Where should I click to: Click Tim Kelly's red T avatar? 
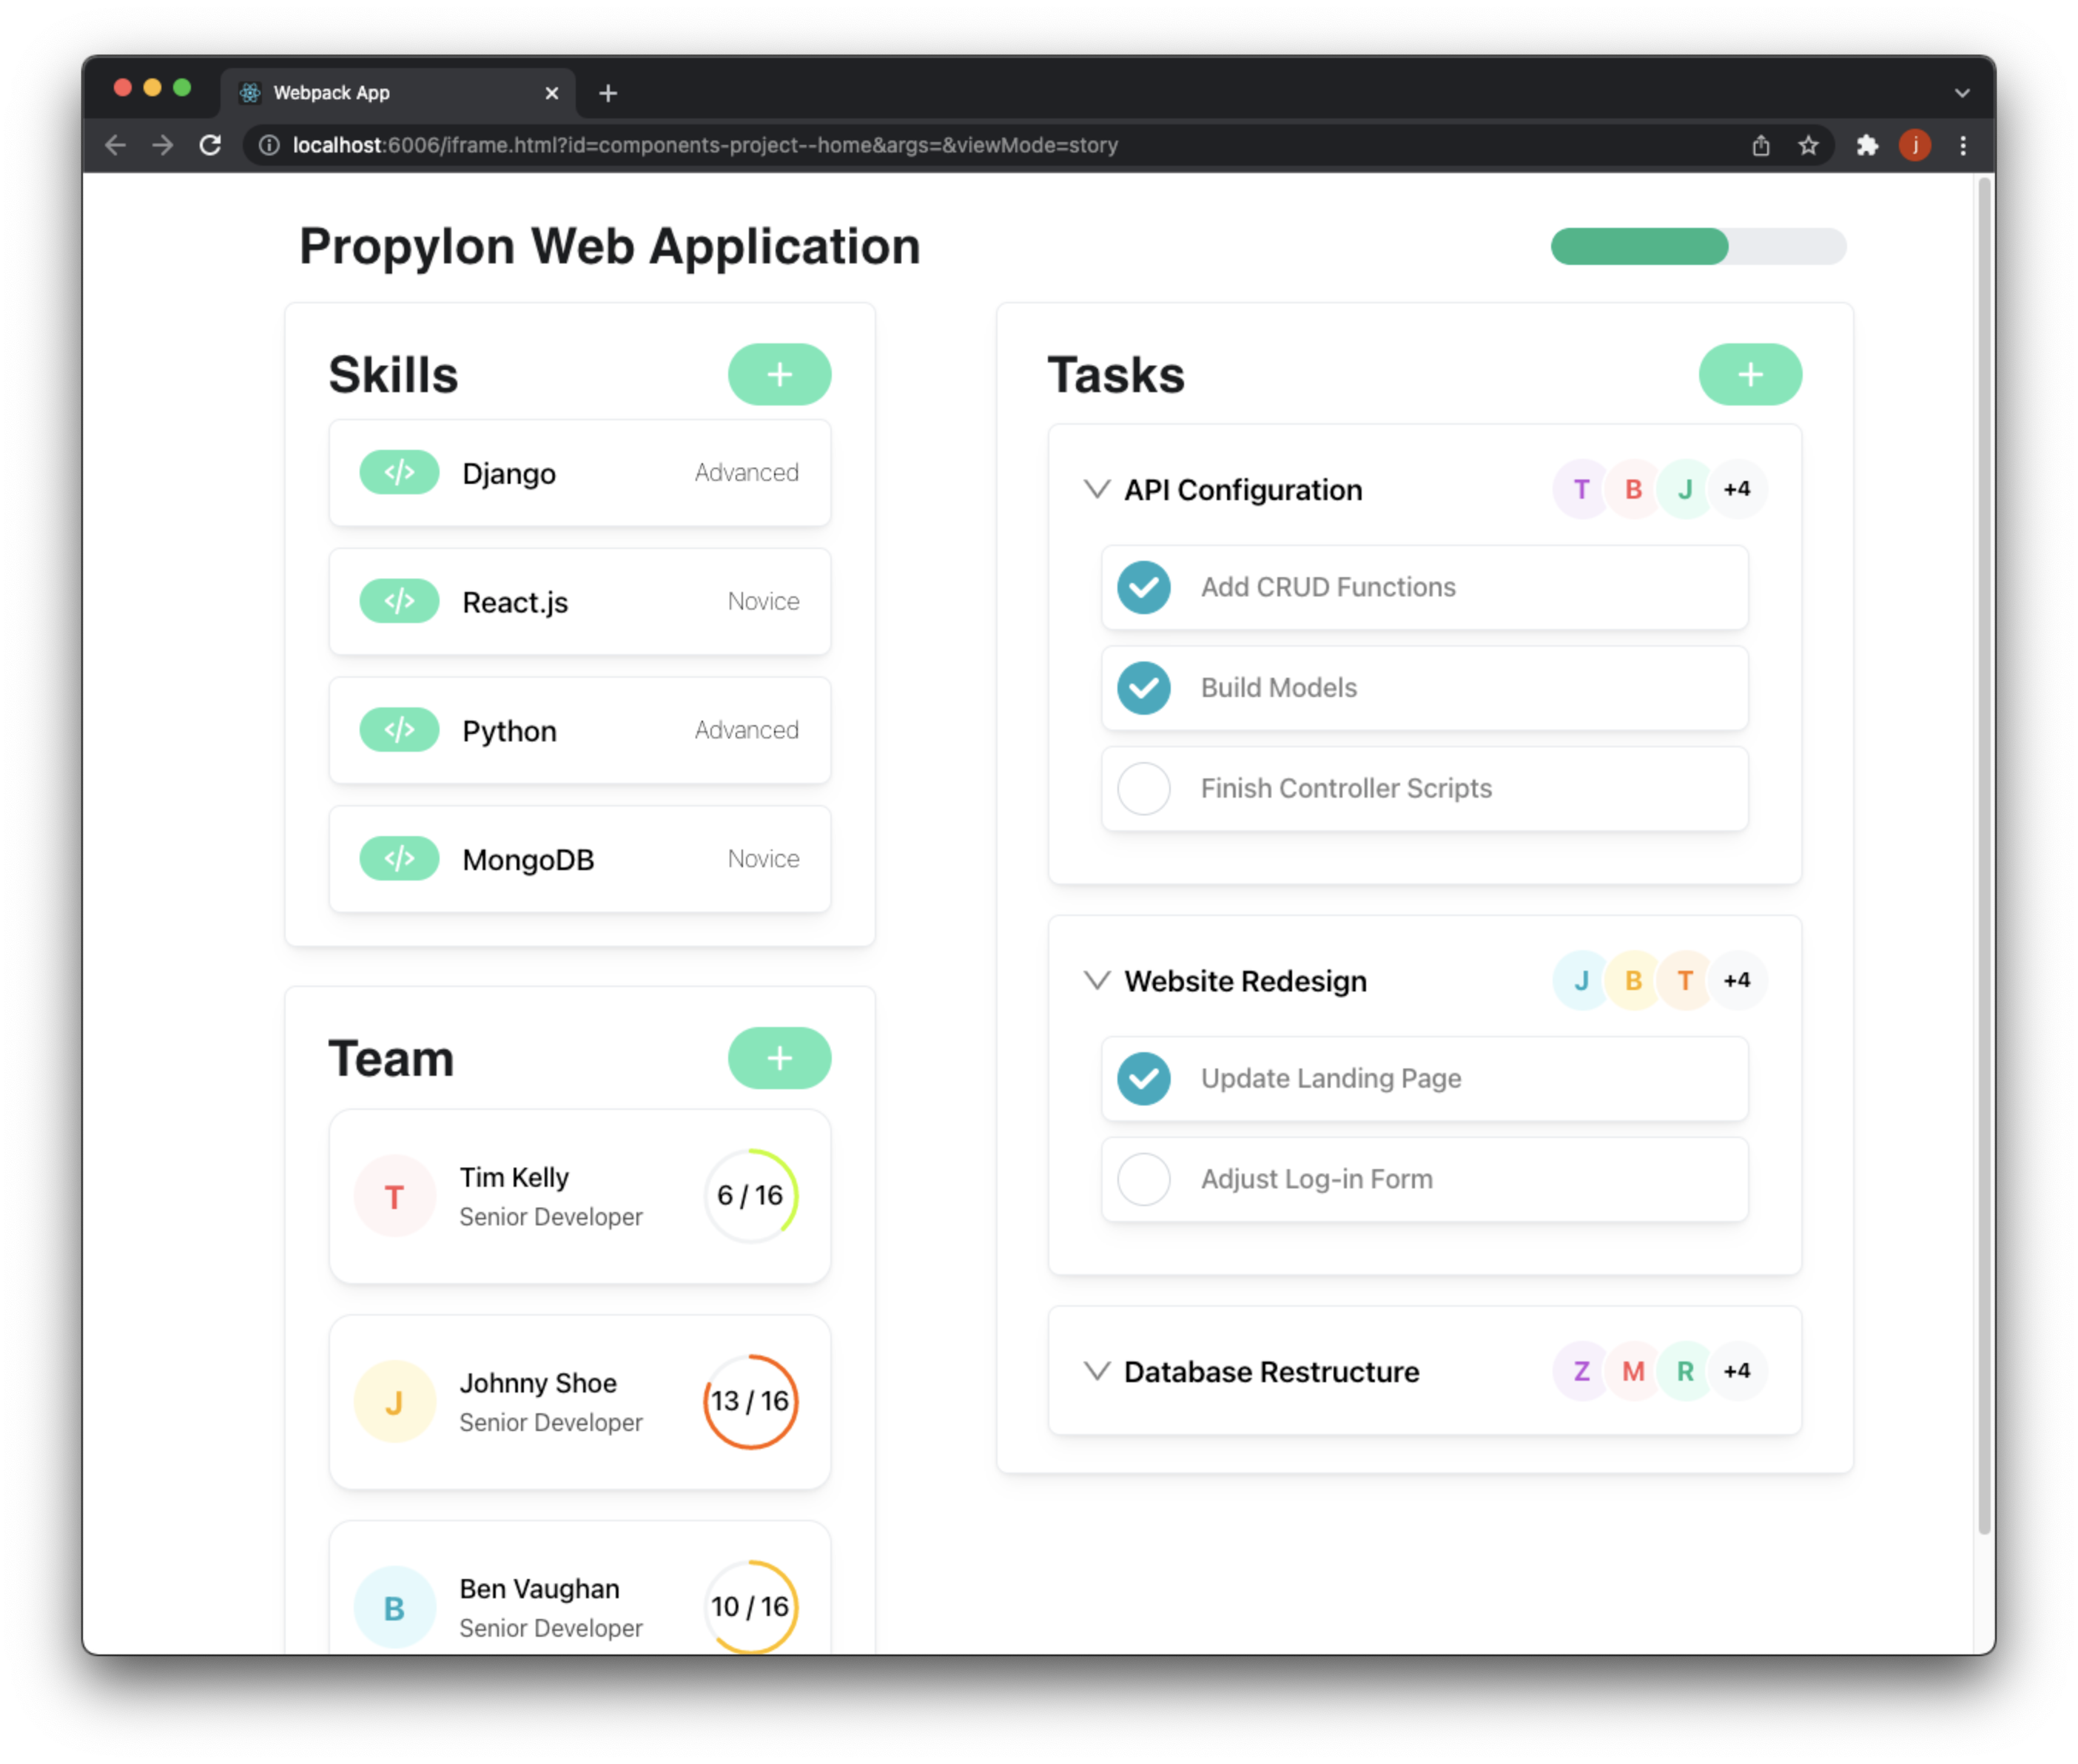click(394, 1196)
